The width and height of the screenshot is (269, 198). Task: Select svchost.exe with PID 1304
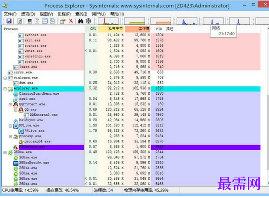(x=131, y=35)
